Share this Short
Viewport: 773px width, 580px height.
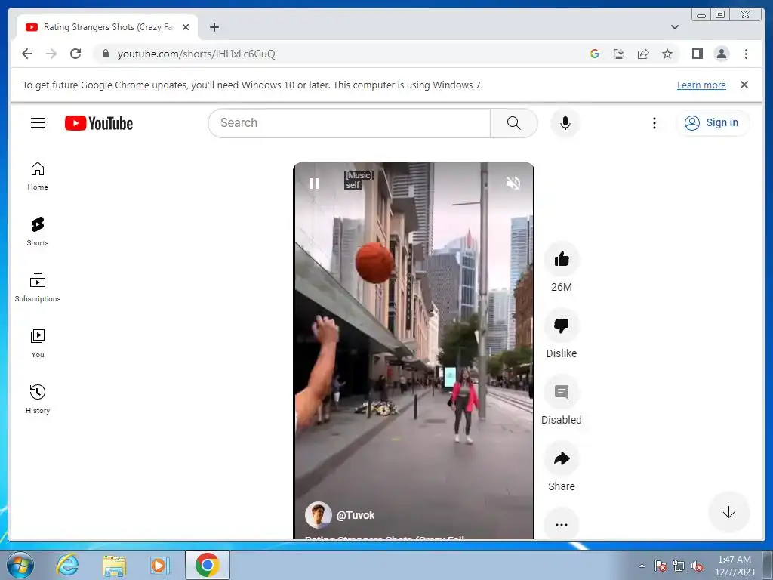[x=562, y=458]
